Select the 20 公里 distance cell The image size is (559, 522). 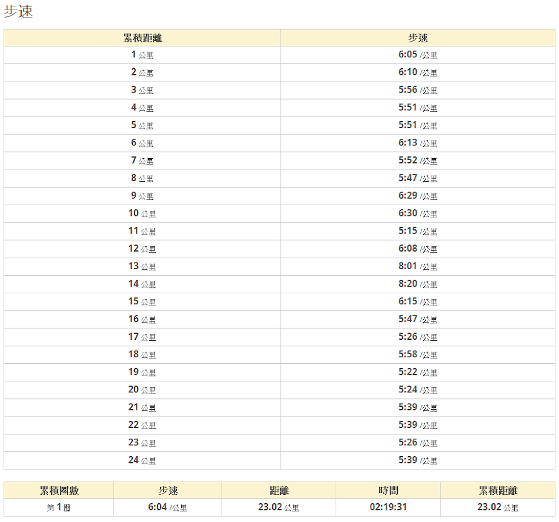pos(142,390)
